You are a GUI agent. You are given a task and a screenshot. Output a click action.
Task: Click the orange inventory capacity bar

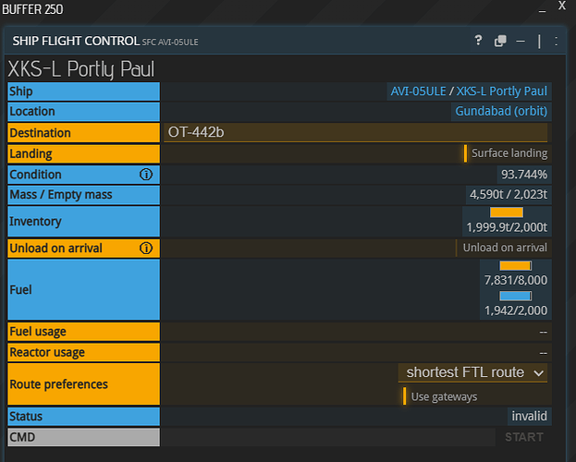(506, 213)
